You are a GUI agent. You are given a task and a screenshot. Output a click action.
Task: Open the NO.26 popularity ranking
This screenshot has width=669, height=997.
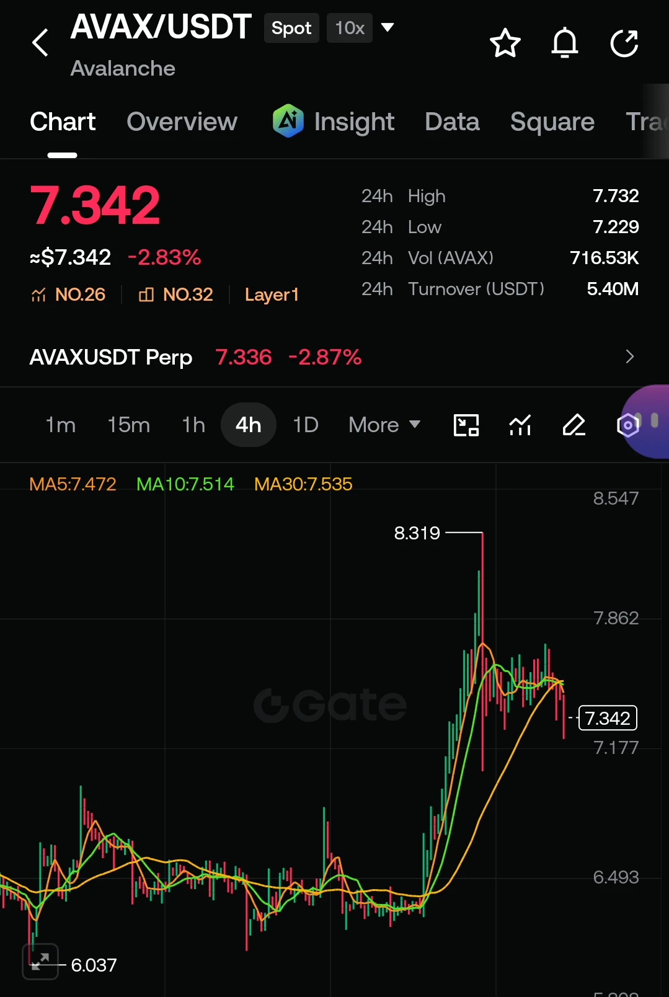(x=68, y=295)
